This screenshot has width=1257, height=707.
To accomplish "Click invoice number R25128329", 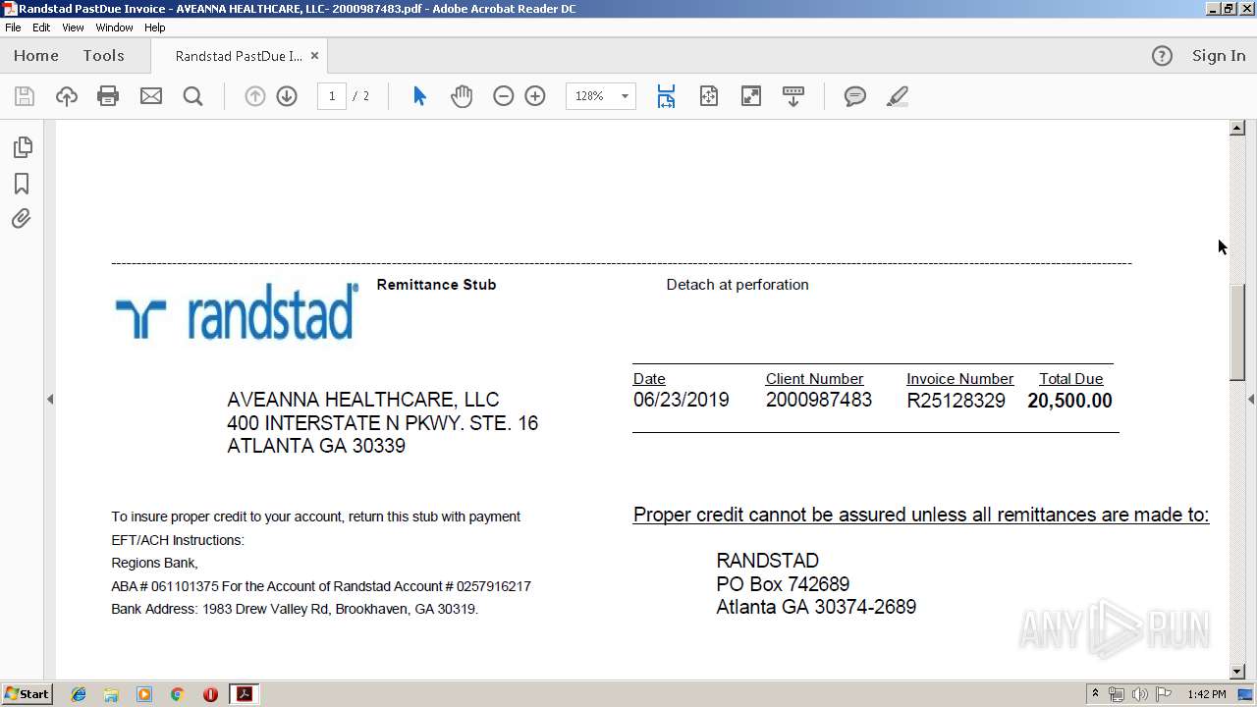I will coord(956,401).
